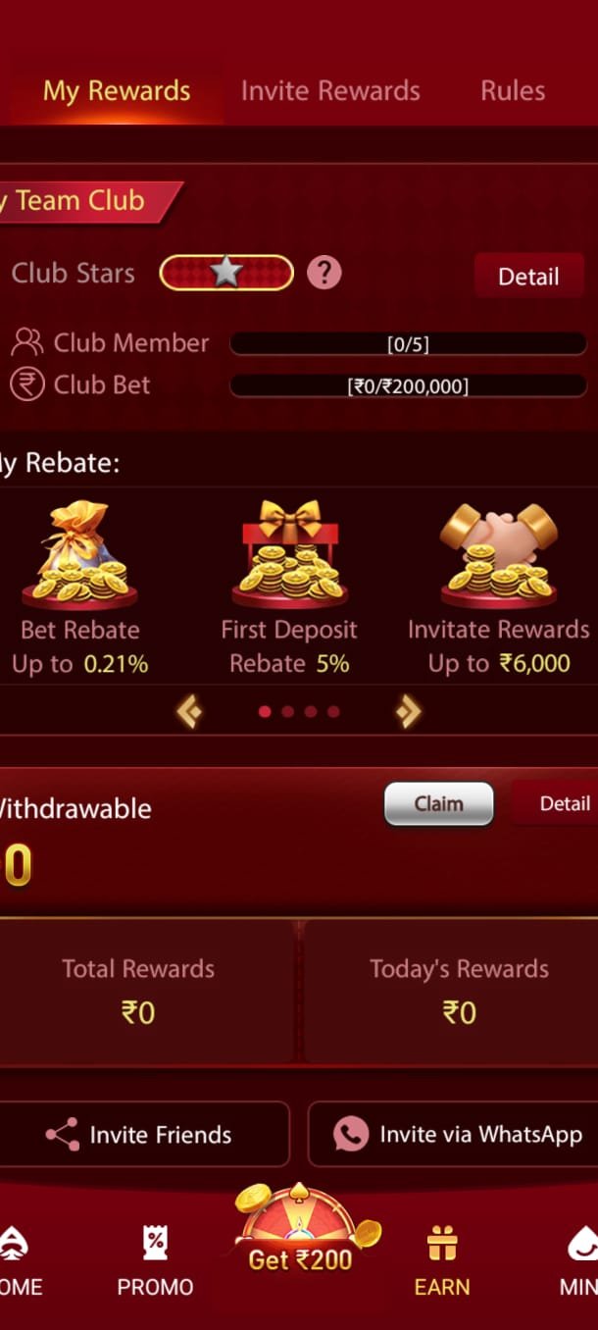Tap the Get ₹200 spin wheel icon

tap(299, 1226)
